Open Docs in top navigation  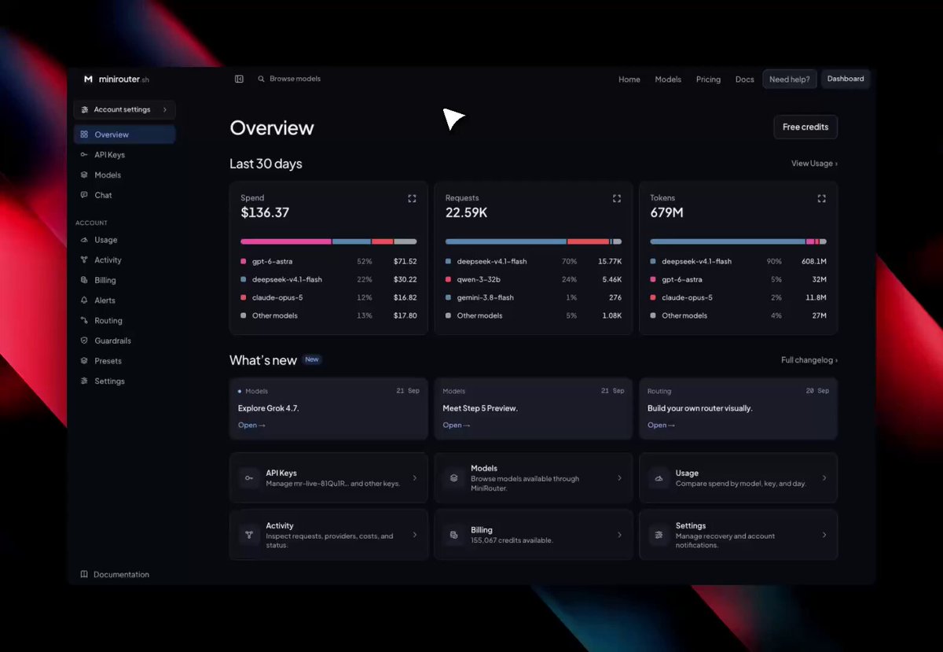745,79
